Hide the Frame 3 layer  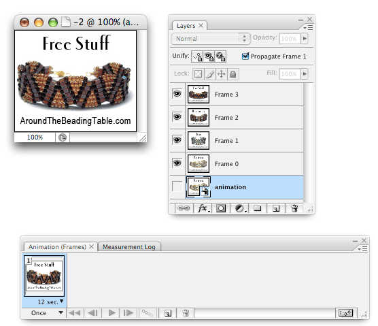coord(177,94)
